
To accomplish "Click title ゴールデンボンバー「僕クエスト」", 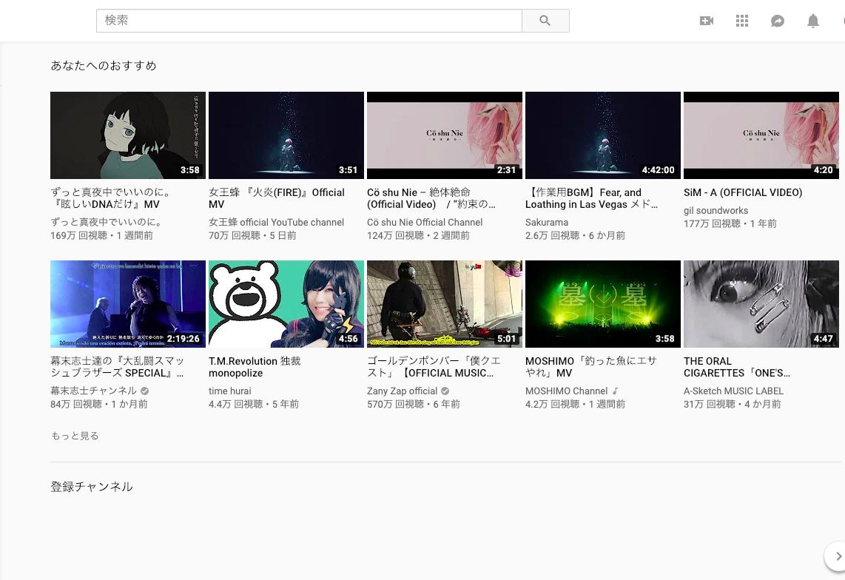I will pos(434,367).
